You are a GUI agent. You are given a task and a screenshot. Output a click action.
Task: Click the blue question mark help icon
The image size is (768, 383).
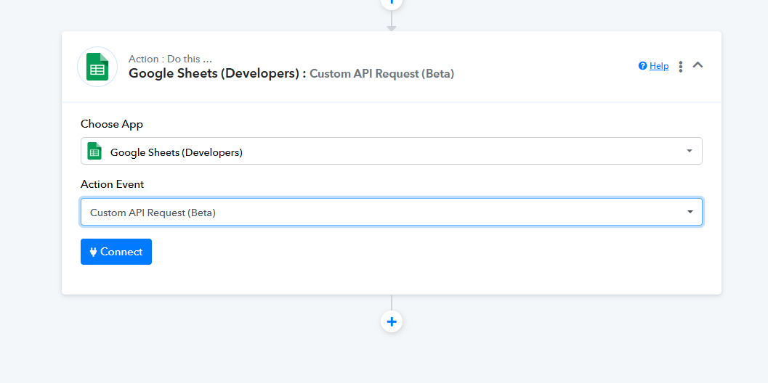[642, 65]
